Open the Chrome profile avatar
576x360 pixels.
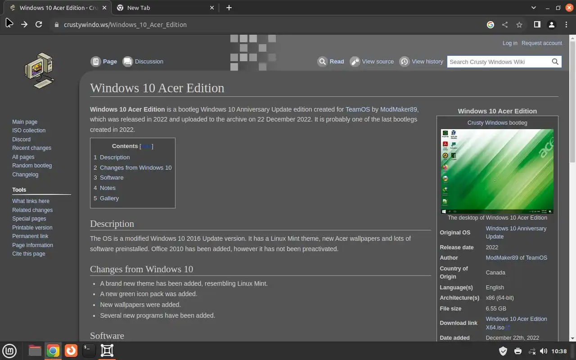pos(552,25)
